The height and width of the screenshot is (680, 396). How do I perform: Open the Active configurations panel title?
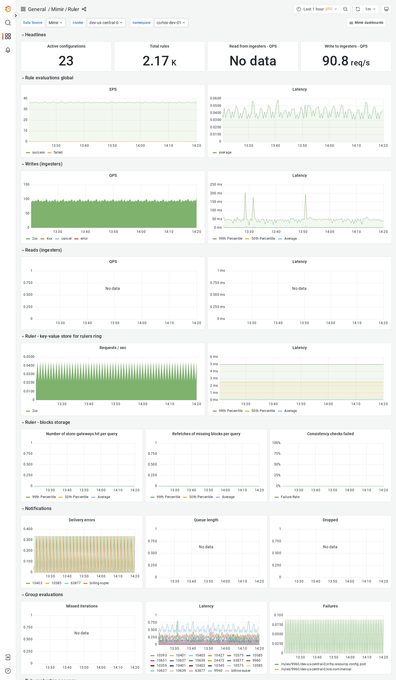pyautogui.click(x=66, y=46)
